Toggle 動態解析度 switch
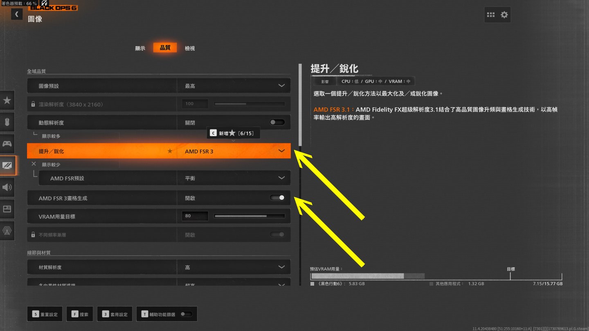Image resolution: width=589 pixels, height=331 pixels. point(277,123)
